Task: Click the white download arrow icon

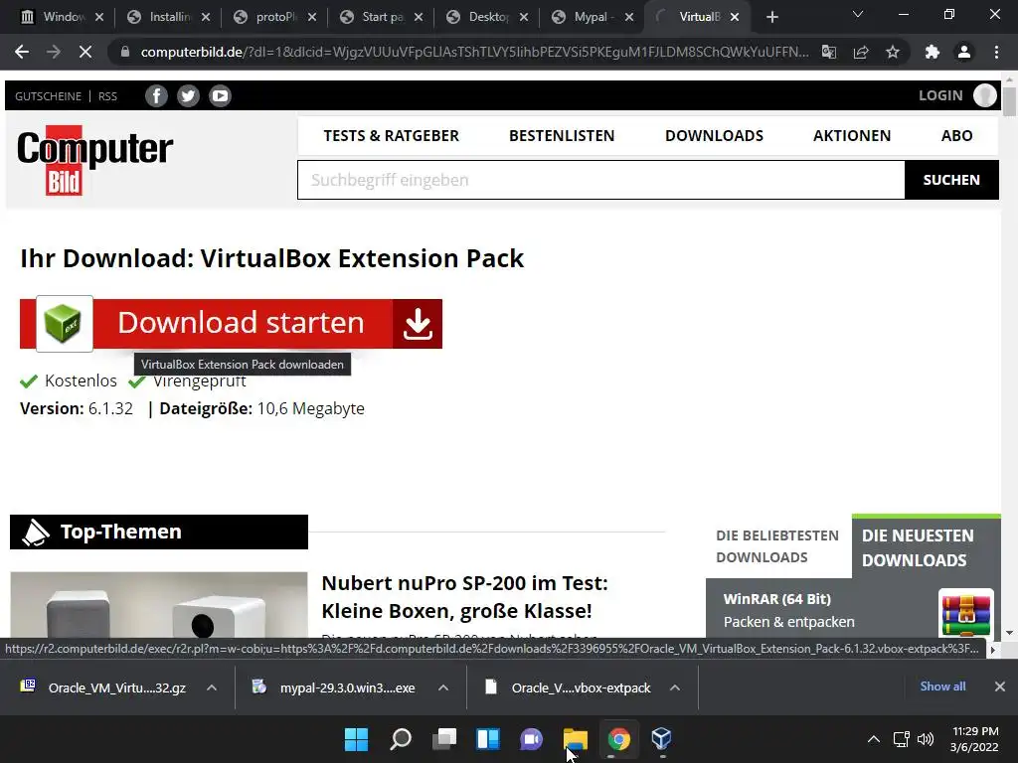Action: (418, 324)
